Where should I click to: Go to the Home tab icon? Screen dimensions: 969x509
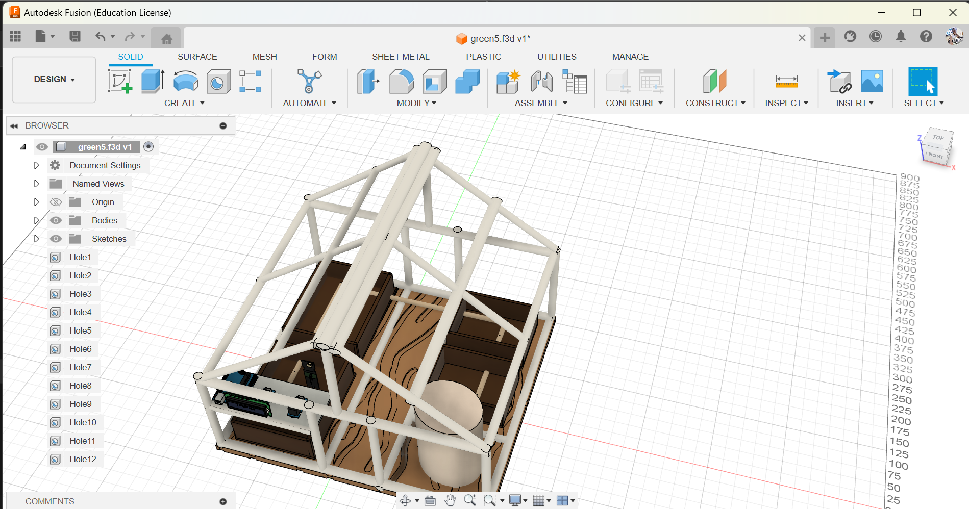click(166, 38)
